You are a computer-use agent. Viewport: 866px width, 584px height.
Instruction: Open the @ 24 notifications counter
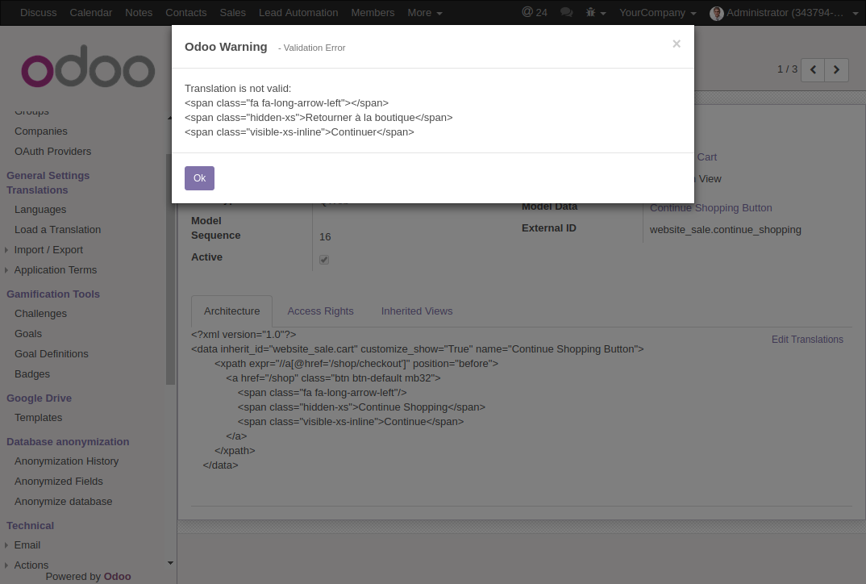click(534, 12)
